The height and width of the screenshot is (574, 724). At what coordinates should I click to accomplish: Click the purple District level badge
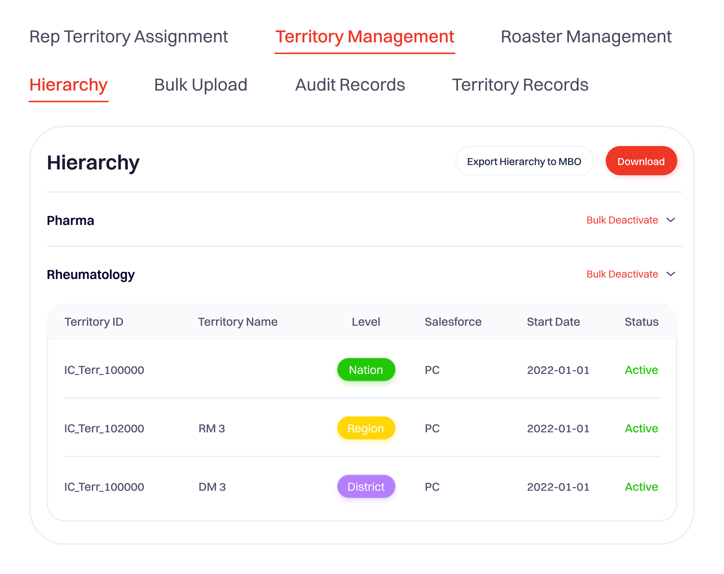pyautogui.click(x=366, y=487)
